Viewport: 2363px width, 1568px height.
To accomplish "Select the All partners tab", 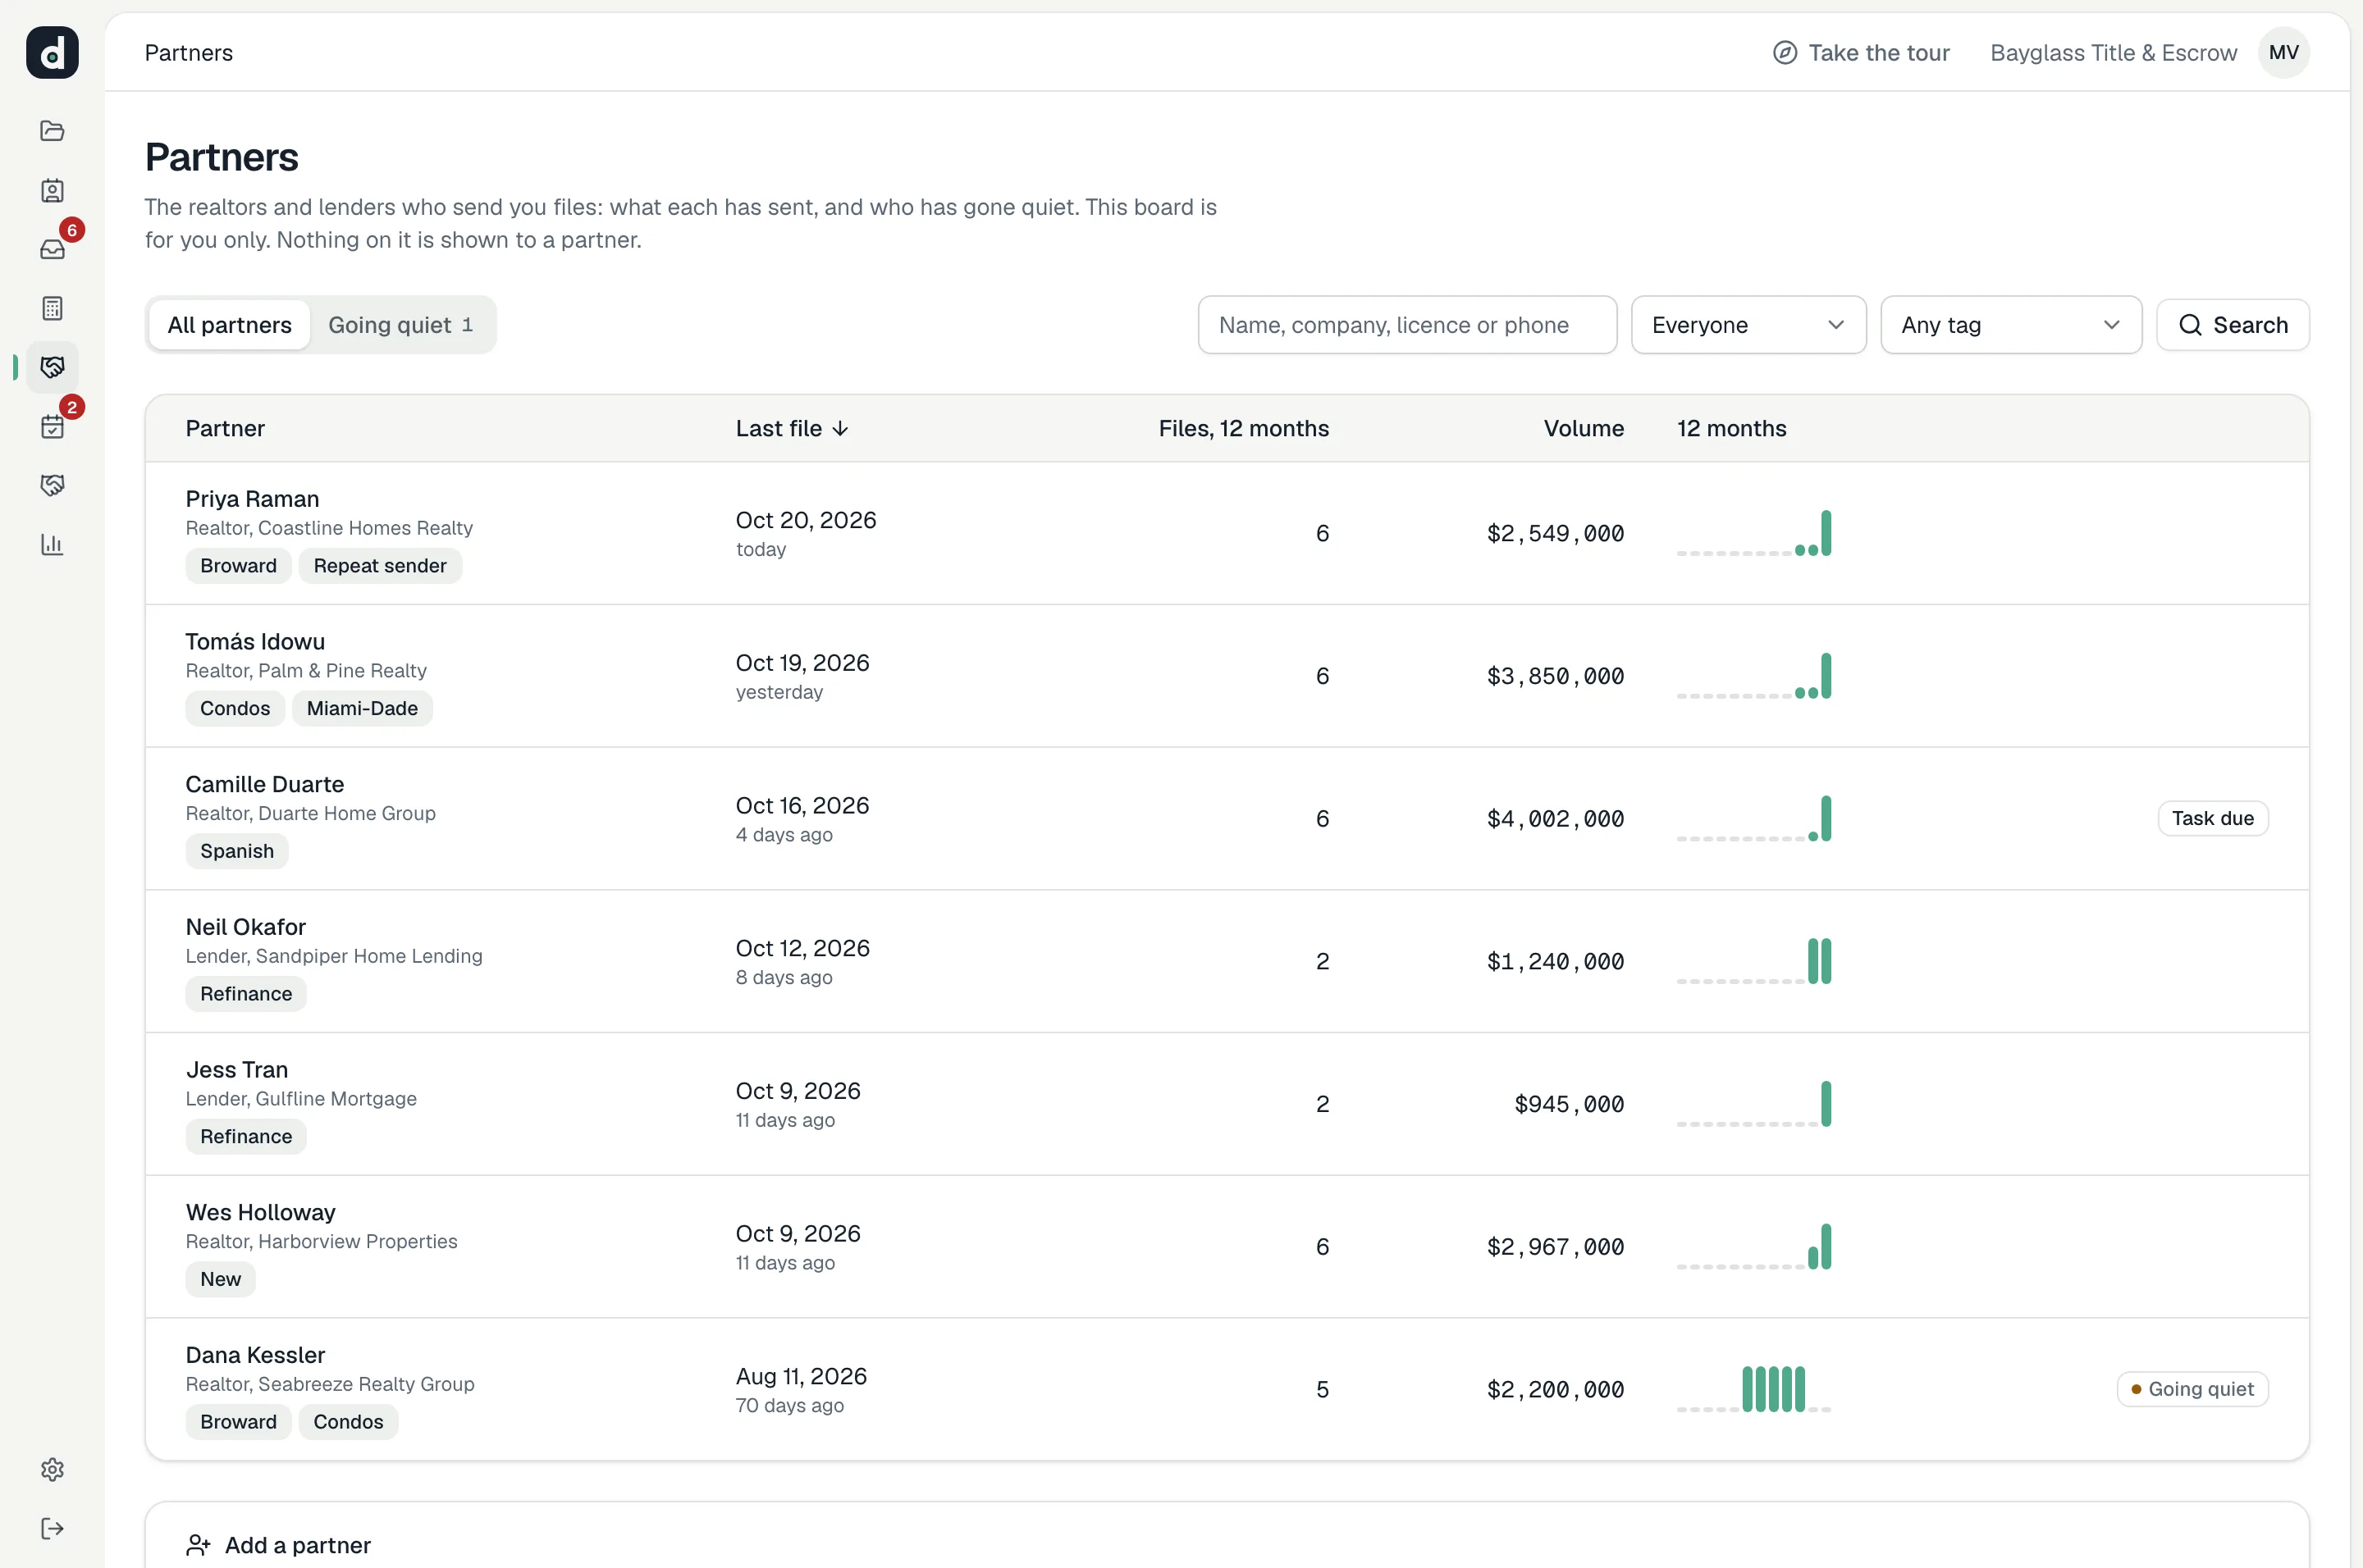I will pyautogui.click(x=229, y=325).
